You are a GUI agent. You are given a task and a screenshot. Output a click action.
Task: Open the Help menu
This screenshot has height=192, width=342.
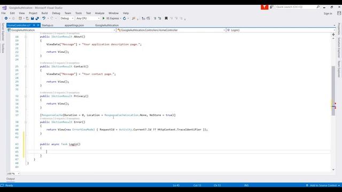126,13
